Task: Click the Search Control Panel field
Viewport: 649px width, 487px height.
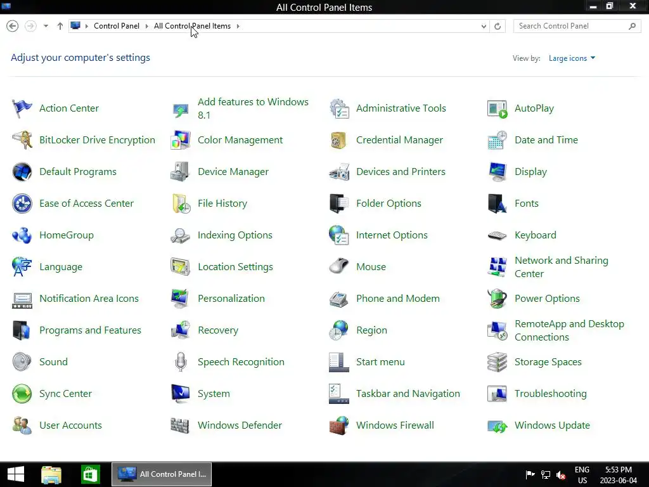Action: click(x=577, y=26)
